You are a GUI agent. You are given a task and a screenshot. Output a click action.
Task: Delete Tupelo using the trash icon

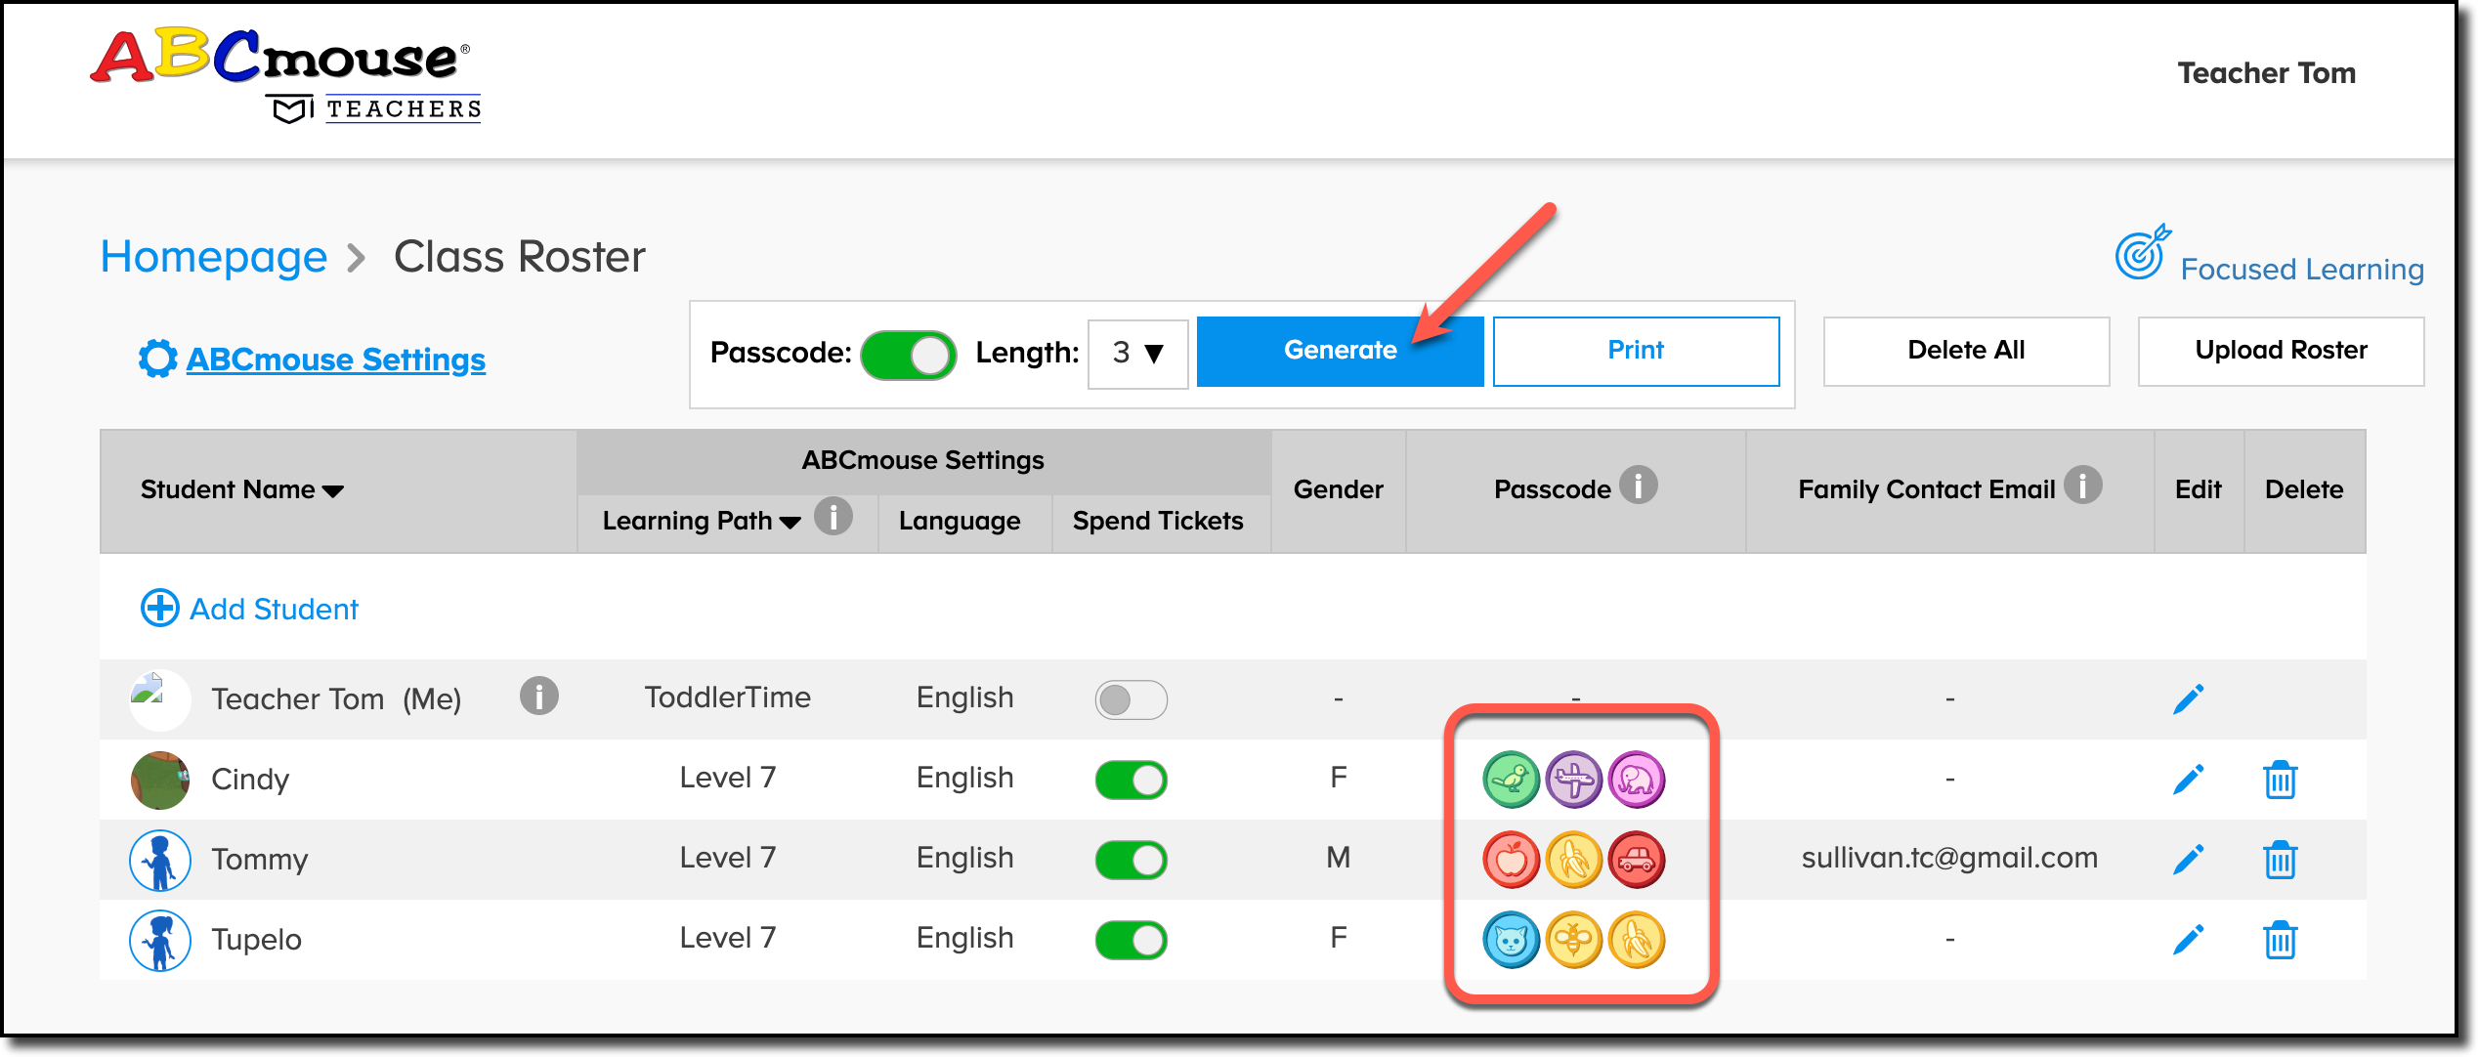coord(2281,940)
